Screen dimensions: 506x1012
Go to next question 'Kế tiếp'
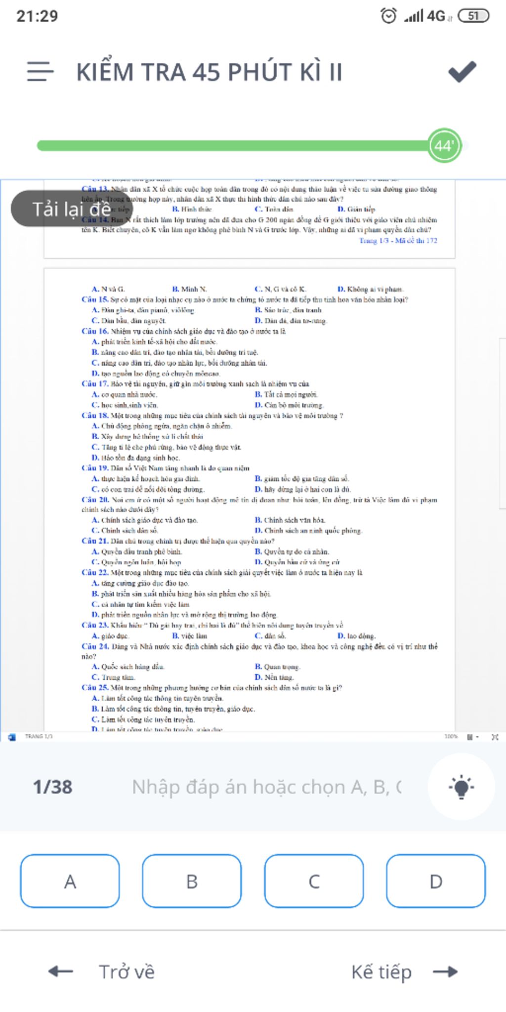coord(404,971)
